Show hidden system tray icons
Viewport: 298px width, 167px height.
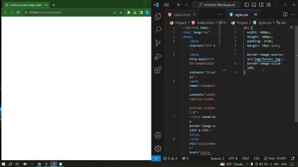tap(247, 164)
